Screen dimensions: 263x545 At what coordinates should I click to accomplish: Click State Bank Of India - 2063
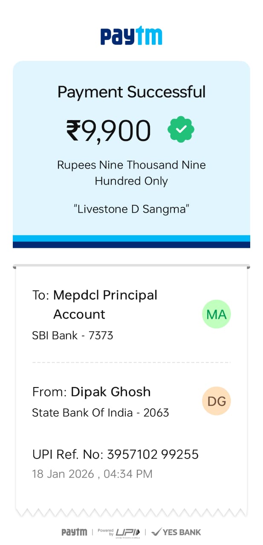101,413
